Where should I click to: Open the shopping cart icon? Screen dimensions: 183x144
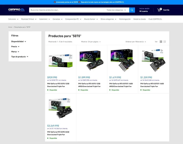[159, 10]
